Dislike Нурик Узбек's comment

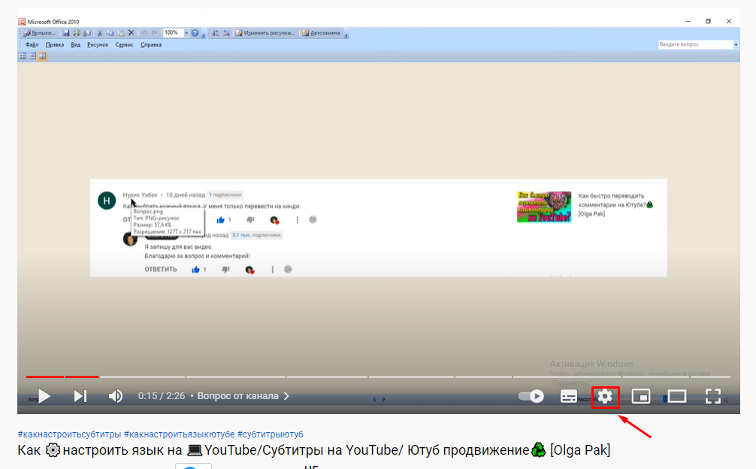pos(250,219)
